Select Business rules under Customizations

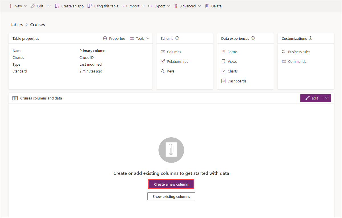point(299,52)
